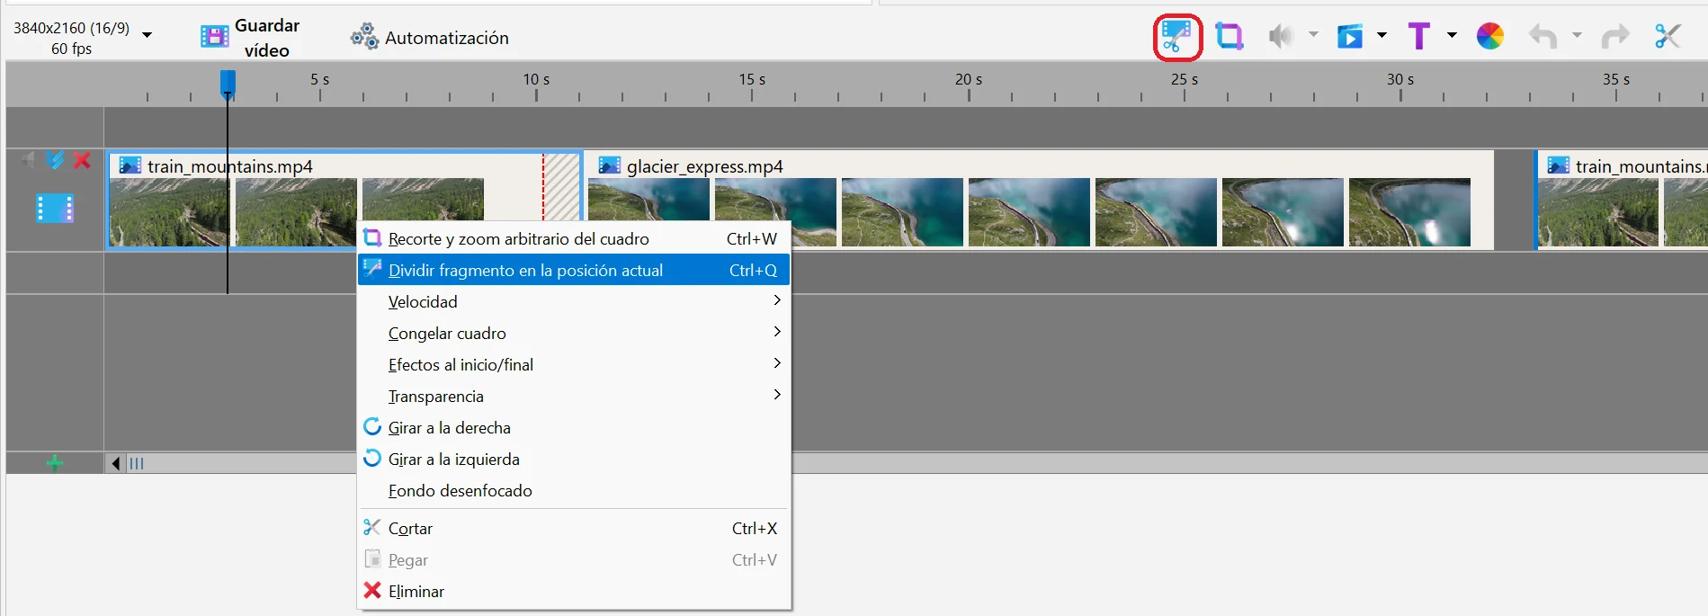Select the glacier_express.mp4 clip title
Image resolution: width=1708 pixels, height=616 pixels.
pos(704,166)
